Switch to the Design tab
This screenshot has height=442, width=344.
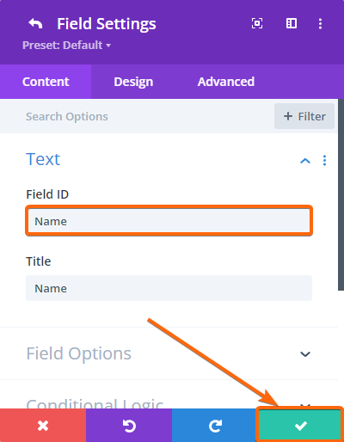click(133, 82)
